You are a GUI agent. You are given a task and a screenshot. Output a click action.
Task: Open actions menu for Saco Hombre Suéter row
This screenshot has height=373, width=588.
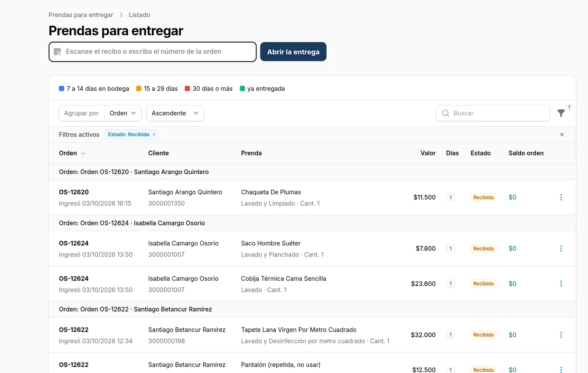click(x=561, y=249)
